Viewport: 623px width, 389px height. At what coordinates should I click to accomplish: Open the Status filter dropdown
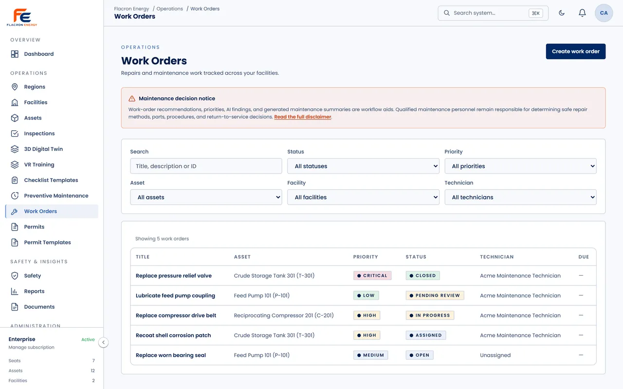[x=363, y=166]
